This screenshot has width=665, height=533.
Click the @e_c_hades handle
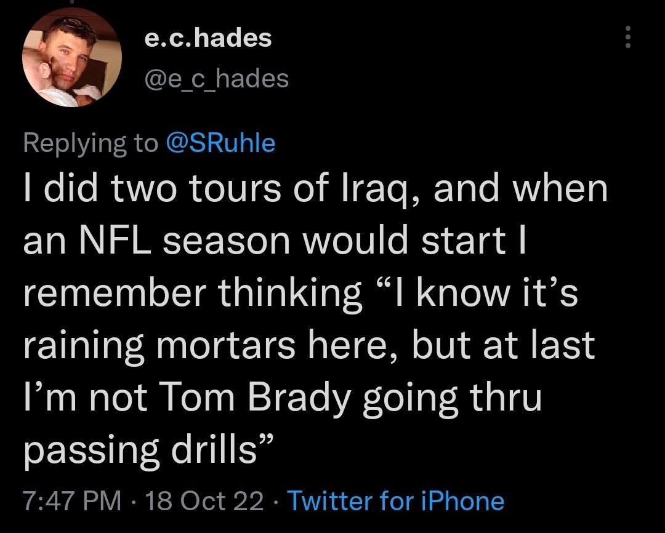tap(216, 79)
